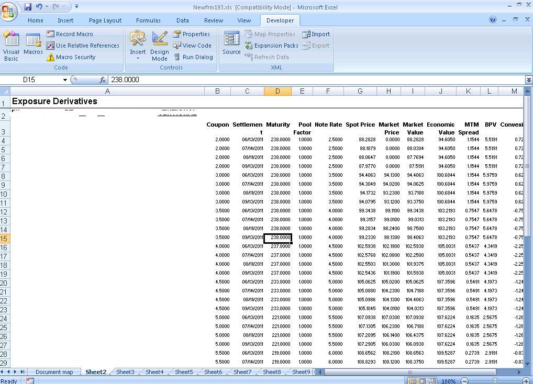Toggle Design Mode on
Image resolution: width=533 pixels, height=384 pixels.
160,45
